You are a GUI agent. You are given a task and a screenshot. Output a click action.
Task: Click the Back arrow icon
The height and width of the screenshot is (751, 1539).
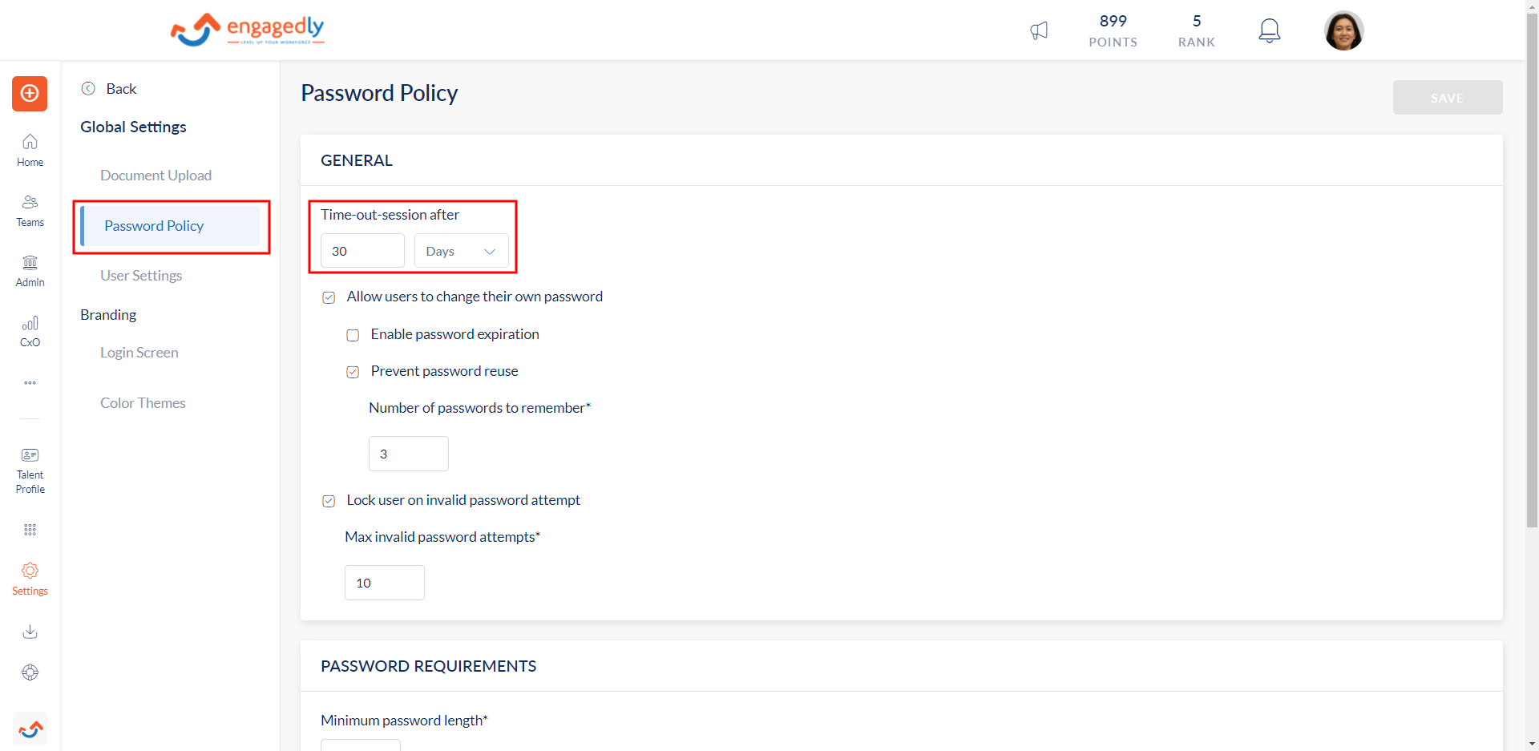pos(88,89)
